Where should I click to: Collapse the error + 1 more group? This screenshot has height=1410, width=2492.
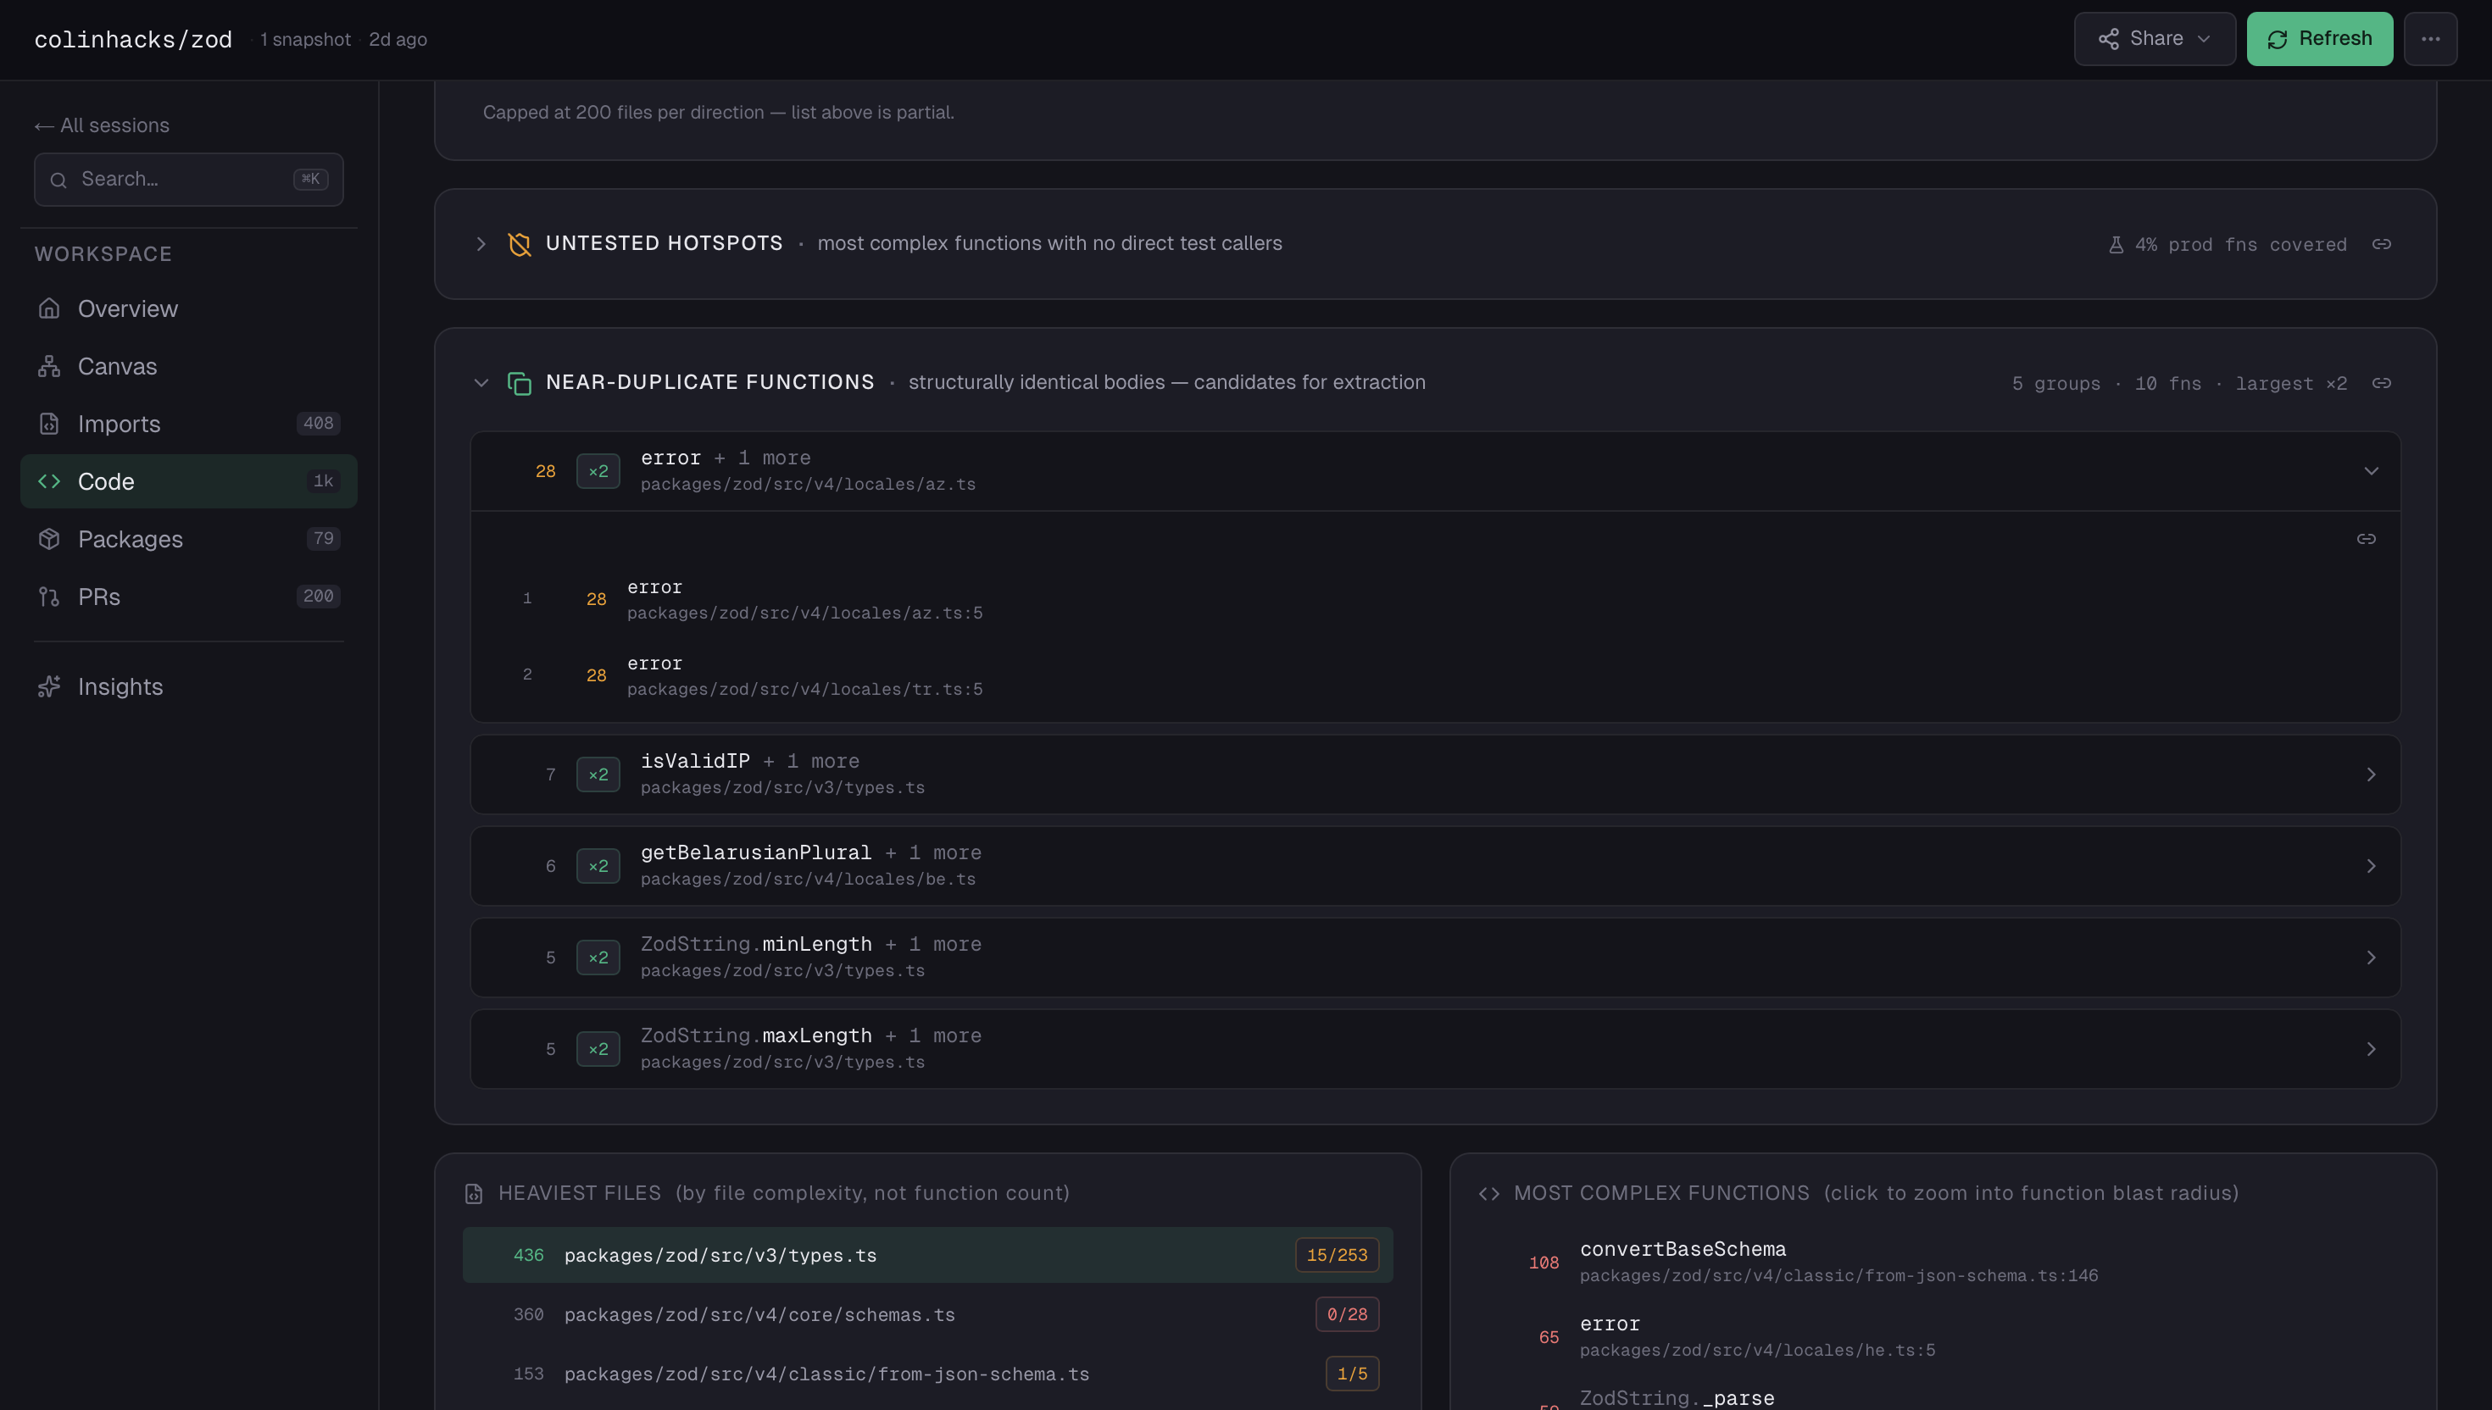[x=1434, y=470]
